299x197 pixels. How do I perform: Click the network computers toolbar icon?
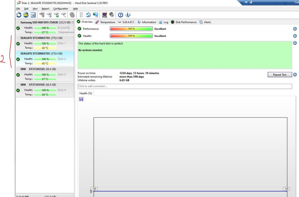(x=96, y=15)
